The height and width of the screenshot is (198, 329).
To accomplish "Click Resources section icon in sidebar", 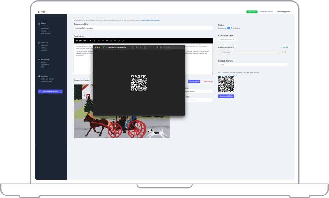I will pyautogui.click(x=39, y=76).
